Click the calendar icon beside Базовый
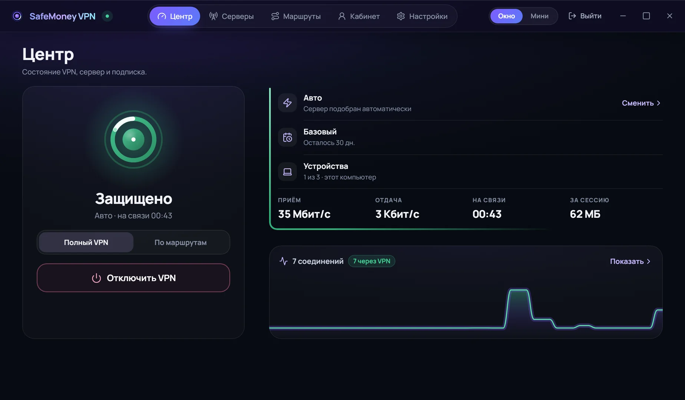Image resolution: width=685 pixels, height=400 pixels. tap(287, 137)
